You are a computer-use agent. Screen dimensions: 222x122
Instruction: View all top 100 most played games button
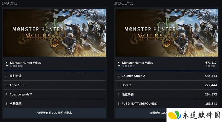141,113
